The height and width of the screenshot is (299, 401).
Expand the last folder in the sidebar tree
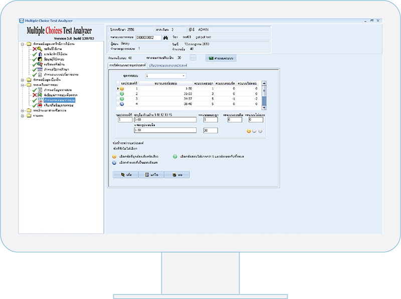click(23, 116)
